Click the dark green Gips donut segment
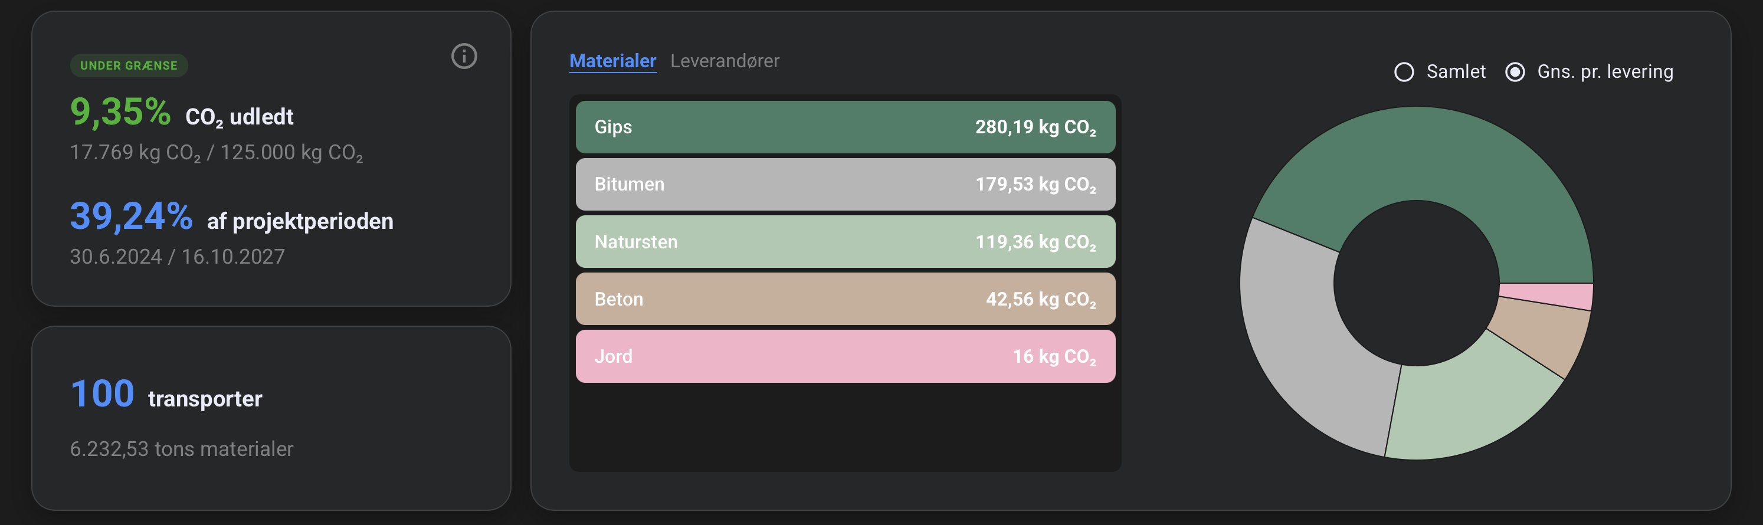This screenshot has width=1763, height=525. coord(1430,154)
